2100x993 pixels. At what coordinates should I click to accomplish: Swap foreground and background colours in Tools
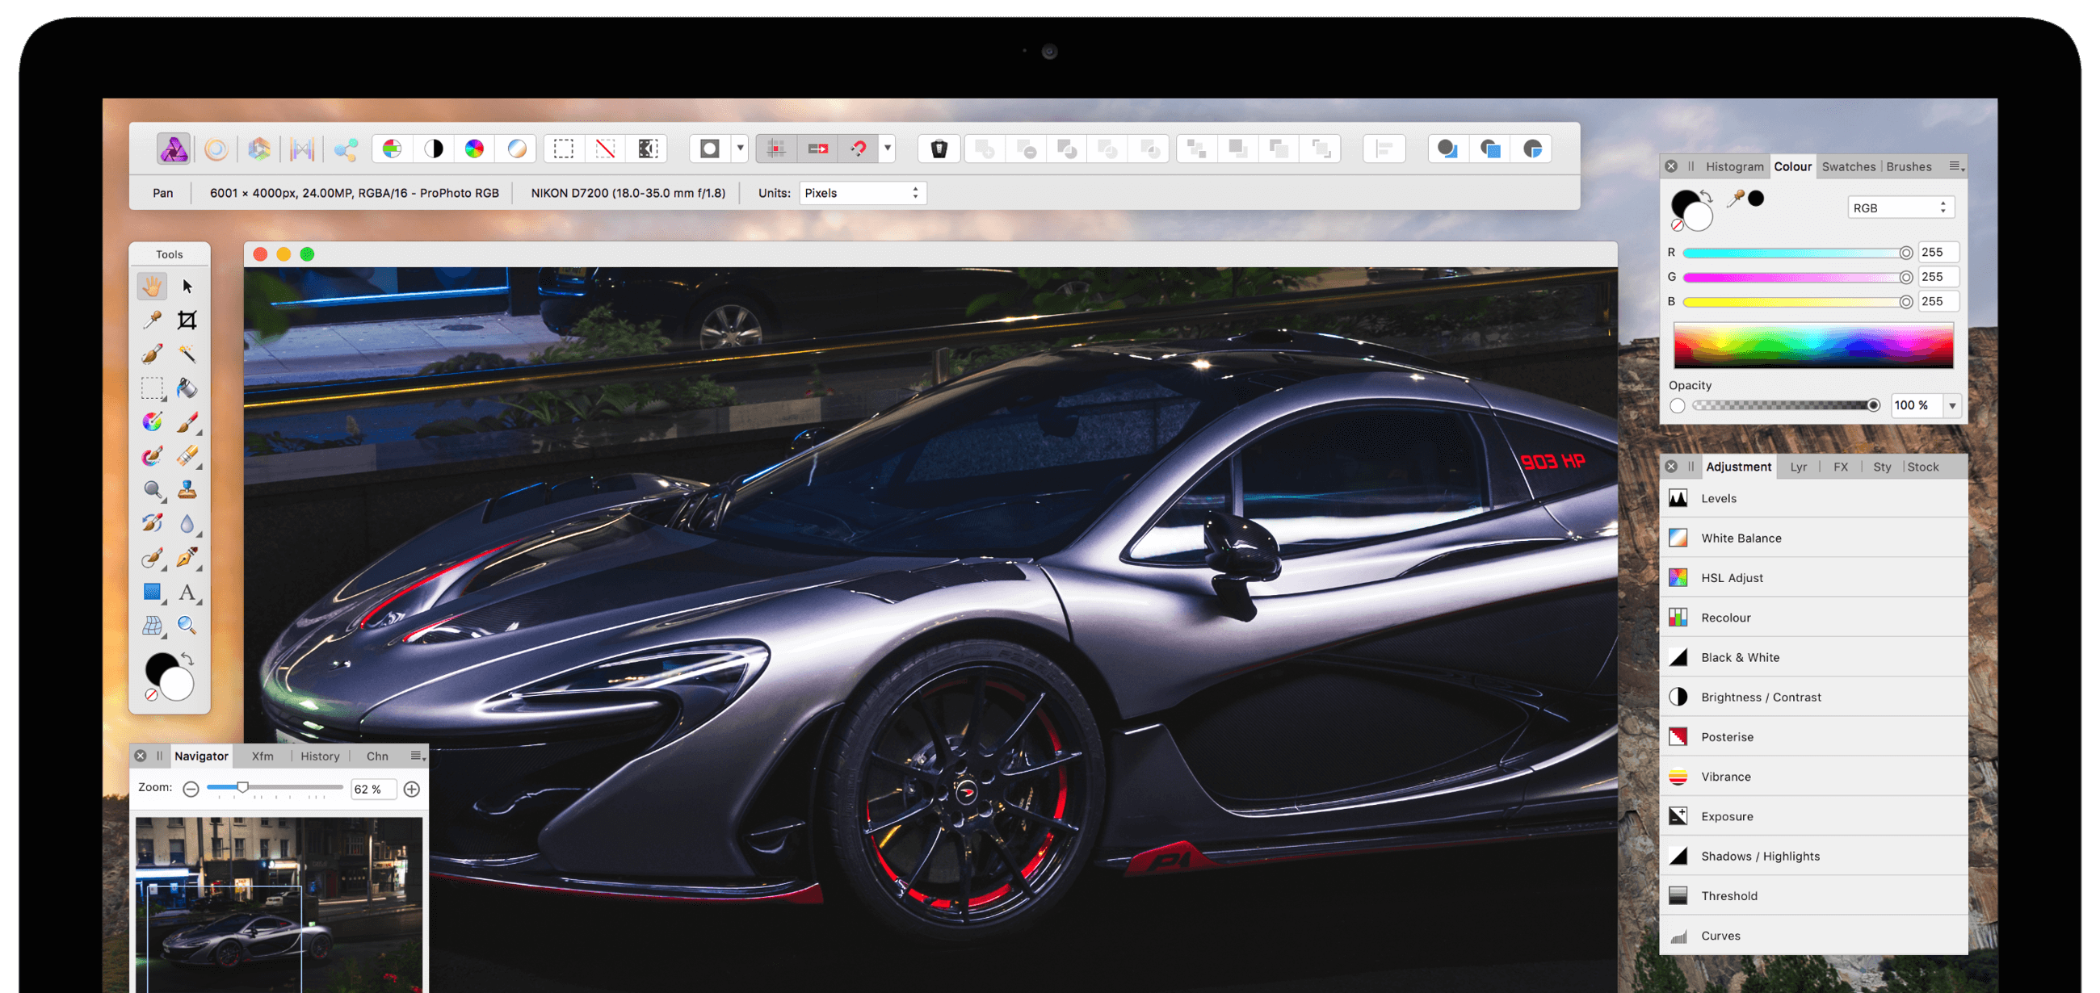pos(188,658)
